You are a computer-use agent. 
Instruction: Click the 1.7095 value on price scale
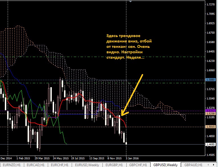click(211, 14)
